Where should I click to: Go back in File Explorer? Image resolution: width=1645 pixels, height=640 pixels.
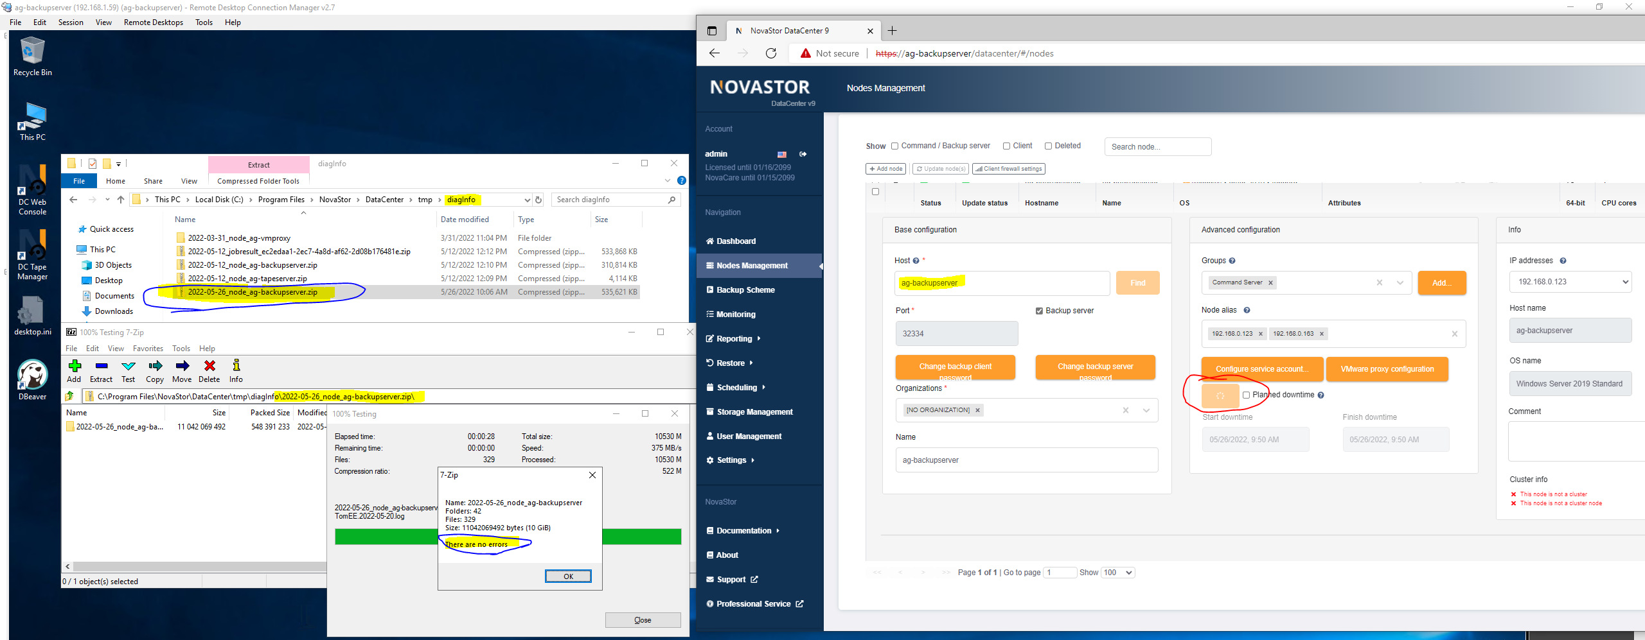click(73, 200)
